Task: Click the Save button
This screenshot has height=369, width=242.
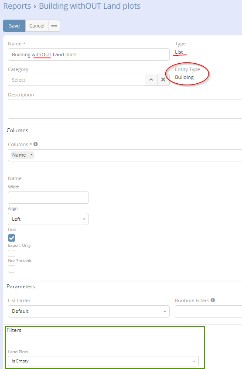Action: pyautogui.click(x=14, y=26)
